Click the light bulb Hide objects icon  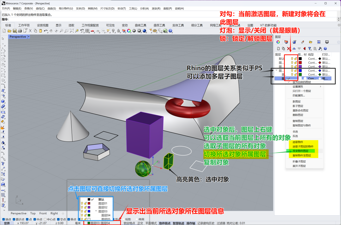tap(113, 31)
